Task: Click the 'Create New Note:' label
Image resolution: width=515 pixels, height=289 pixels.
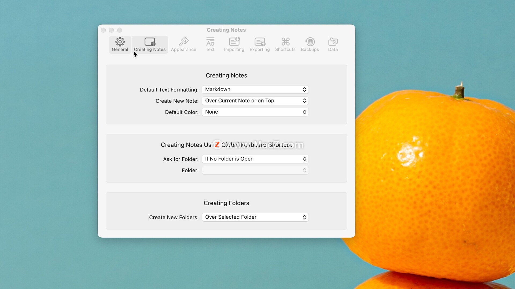Action: [x=177, y=101]
